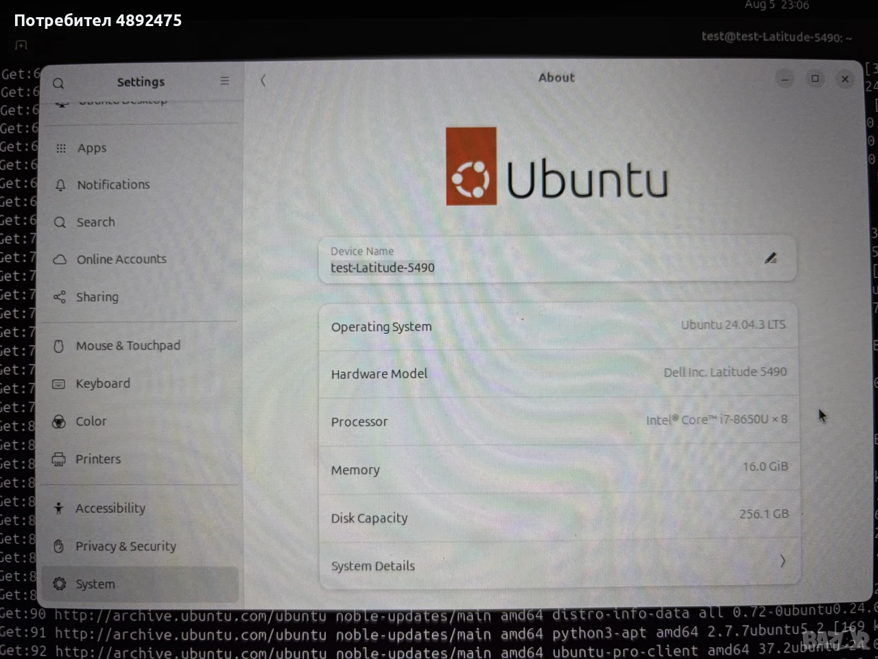The height and width of the screenshot is (659, 878).
Task: Click the Processor row label
Action: [359, 422]
